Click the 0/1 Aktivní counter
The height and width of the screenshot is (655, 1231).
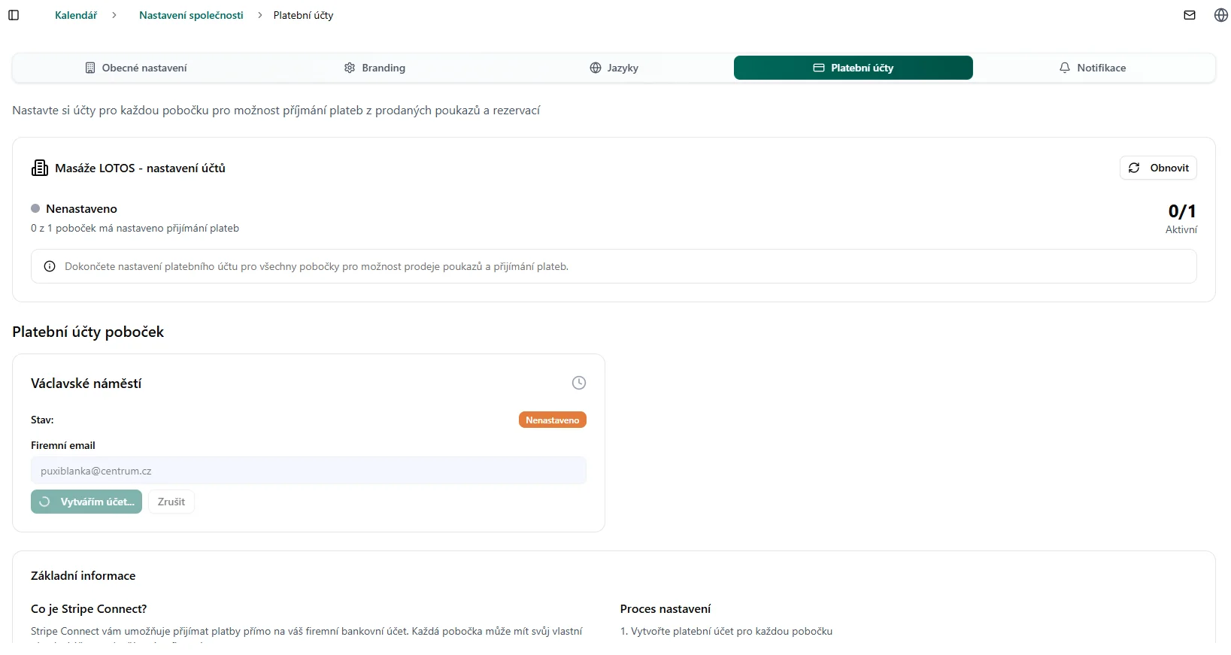tap(1181, 217)
